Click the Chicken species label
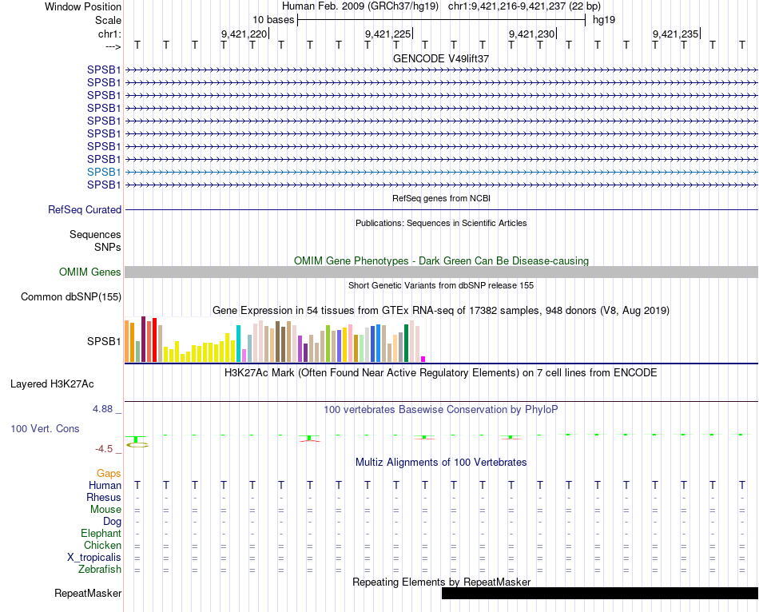The width and height of the screenshot is (759, 612). pos(102,545)
